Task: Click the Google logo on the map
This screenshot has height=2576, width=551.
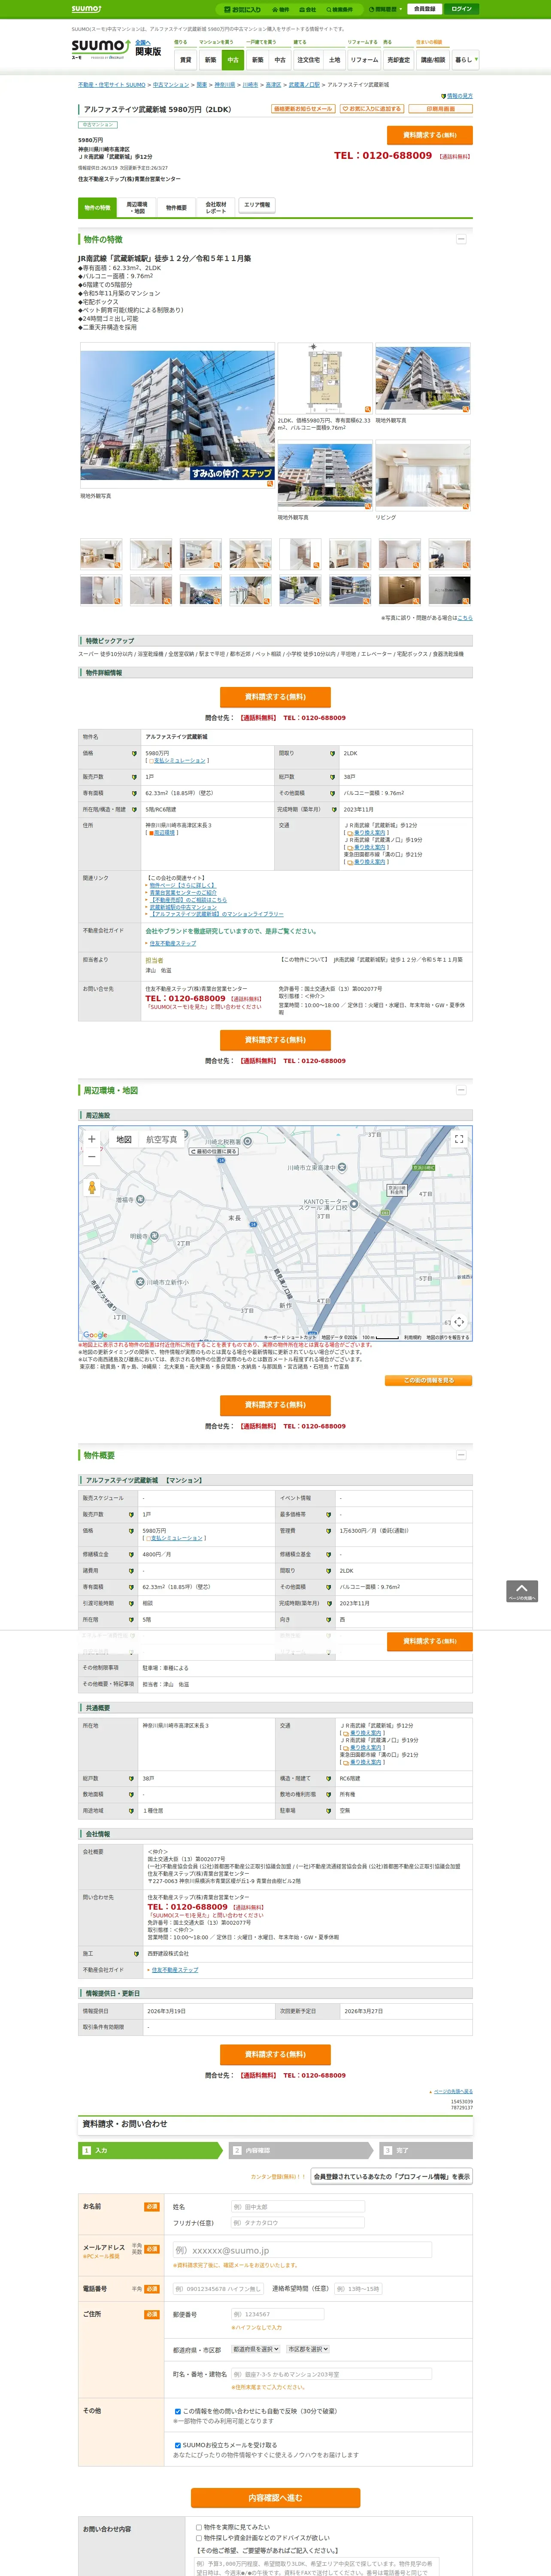Action: 95,1334
